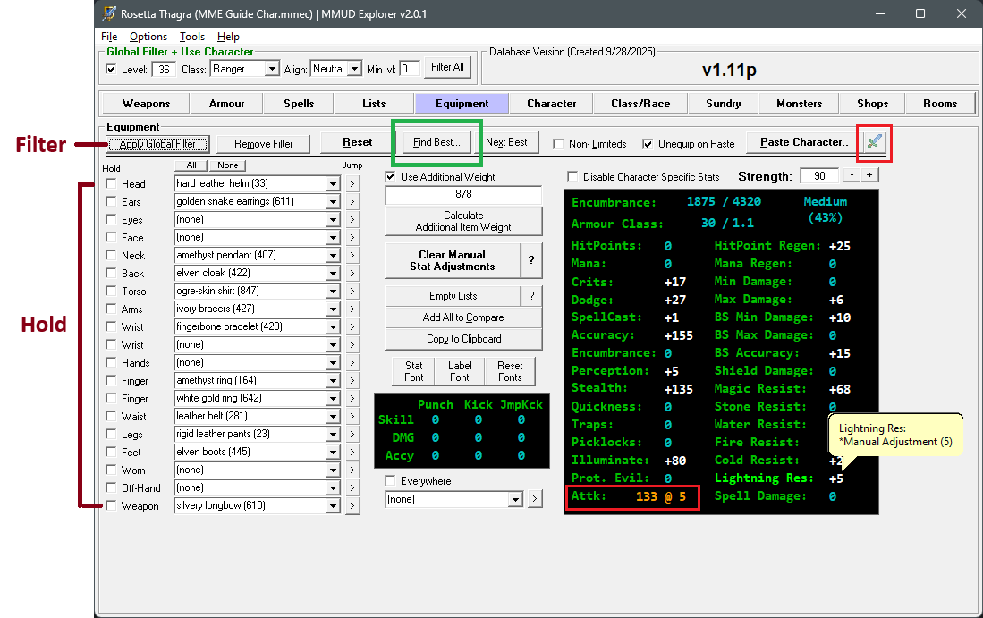Click the jump arrow next to Weapon slot
The image size is (983, 618).
coord(352,505)
